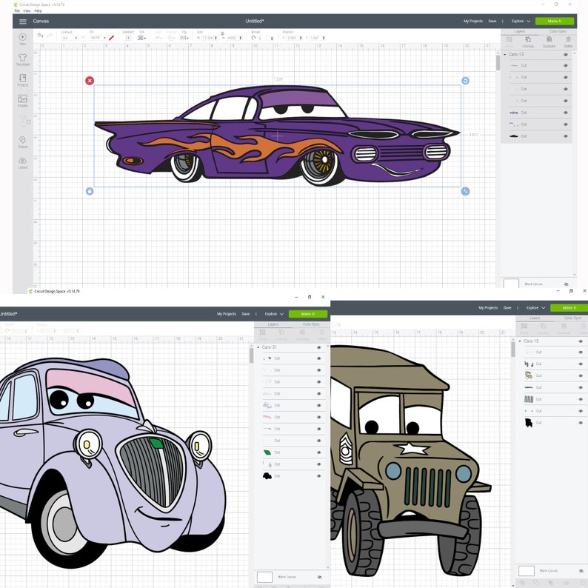Click the lock aspect ratio icon above Size
Viewport: 588px width, 588px height.
coord(222,34)
